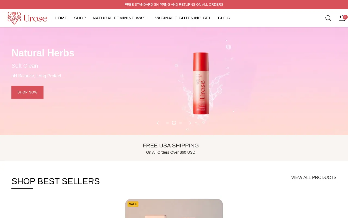Click the SHOP NOW button
Viewport: 348px width, 218px height.
[27, 92]
